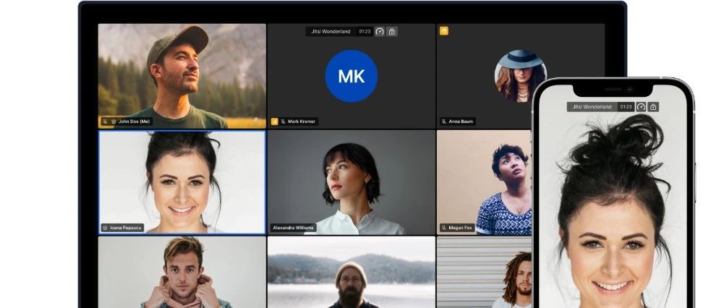Image resolution: width=724 pixels, height=308 pixels.
Task: Click the raised hand icon in Anna Baum's tile
Action: tap(444, 31)
